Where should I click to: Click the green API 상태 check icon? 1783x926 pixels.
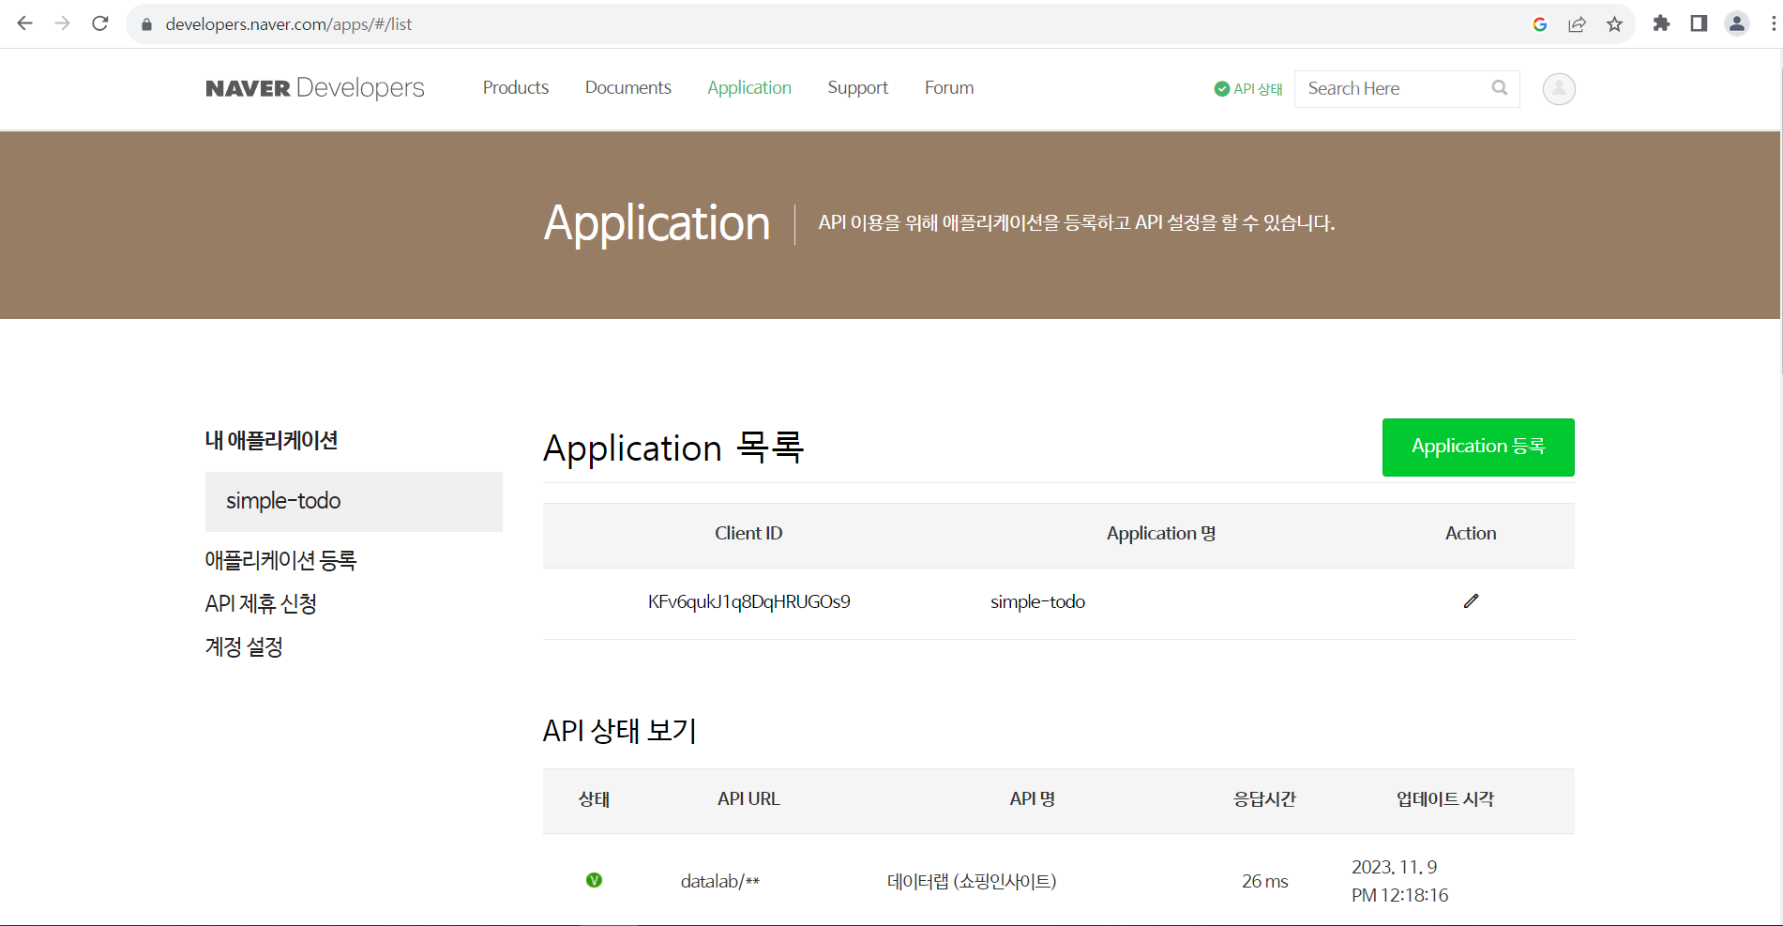click(x=1222, y=89)
